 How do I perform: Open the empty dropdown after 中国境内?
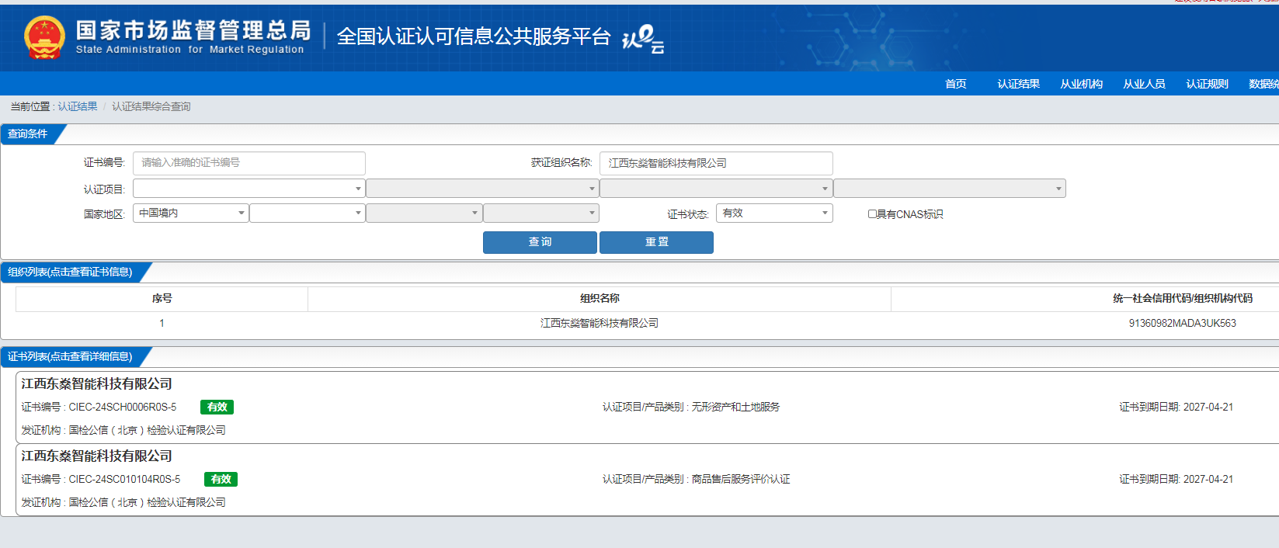pos(308,213)
